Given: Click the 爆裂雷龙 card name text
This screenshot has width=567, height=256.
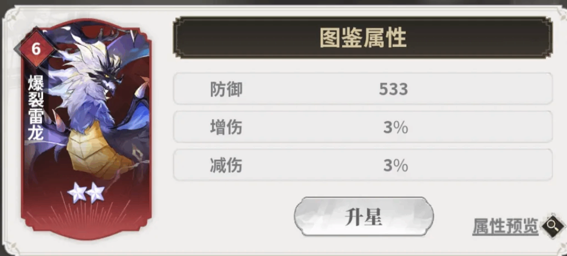Looking at the screenshot, I should click(36, 107).
